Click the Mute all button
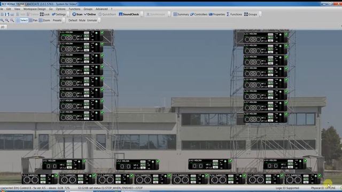 pyautogui.click(x=82, y=20)
